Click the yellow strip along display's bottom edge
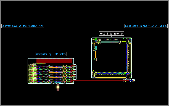Viewport: 169px width, 106px height. 111,77
